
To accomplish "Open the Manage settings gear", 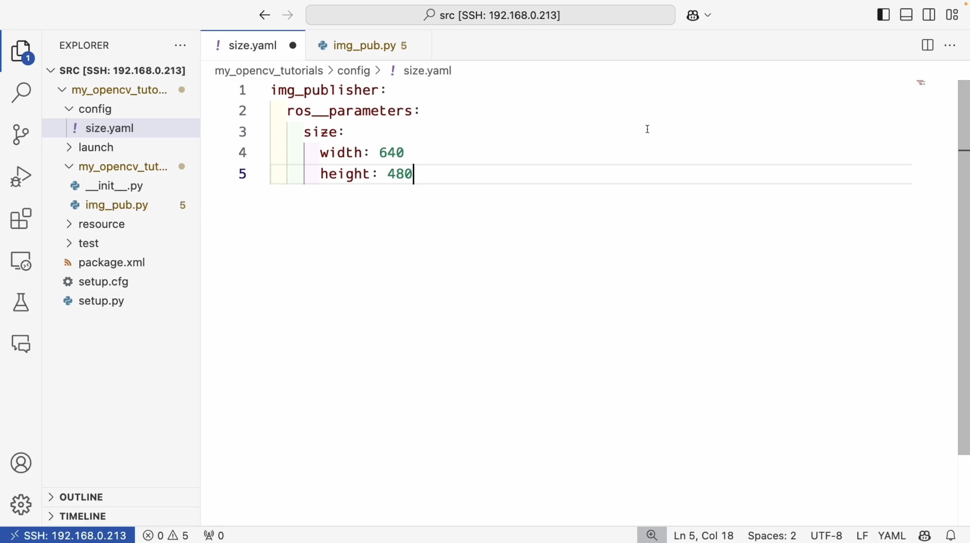I will click(21, 504).
